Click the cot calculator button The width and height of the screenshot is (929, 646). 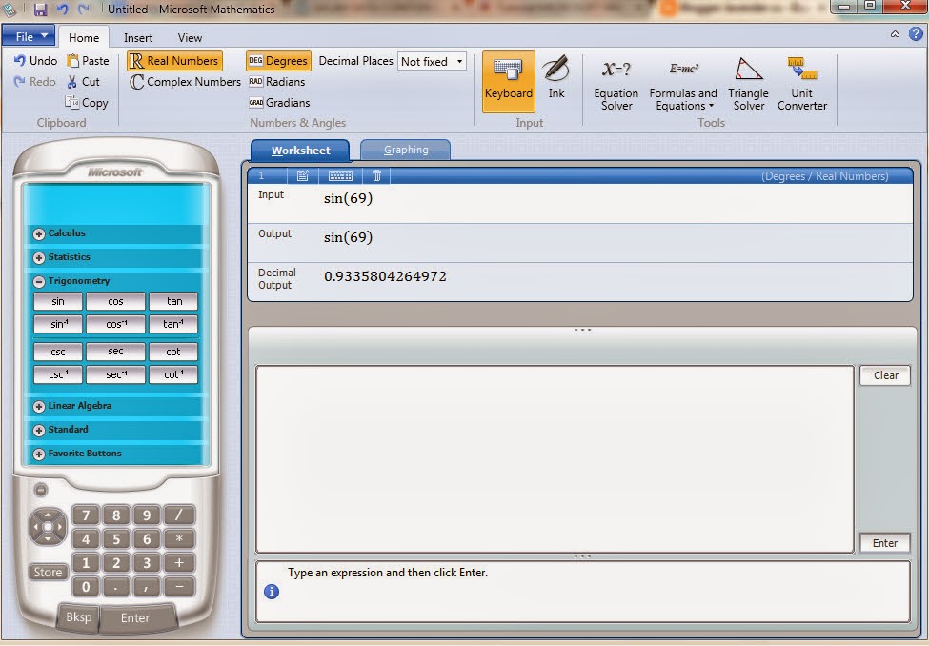click(173, 352)
